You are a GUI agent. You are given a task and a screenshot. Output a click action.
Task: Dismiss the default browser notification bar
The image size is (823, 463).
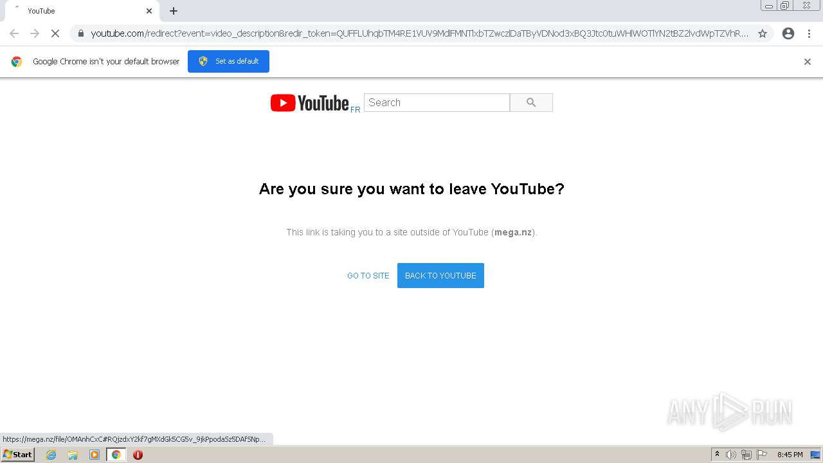tap(808, 62)
